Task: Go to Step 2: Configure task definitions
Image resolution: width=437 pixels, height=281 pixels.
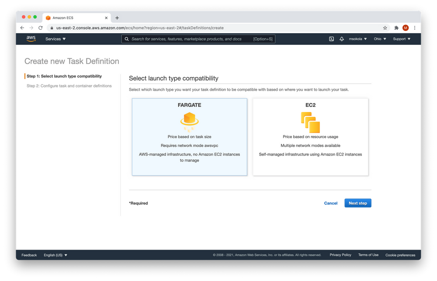Action: 69,86
